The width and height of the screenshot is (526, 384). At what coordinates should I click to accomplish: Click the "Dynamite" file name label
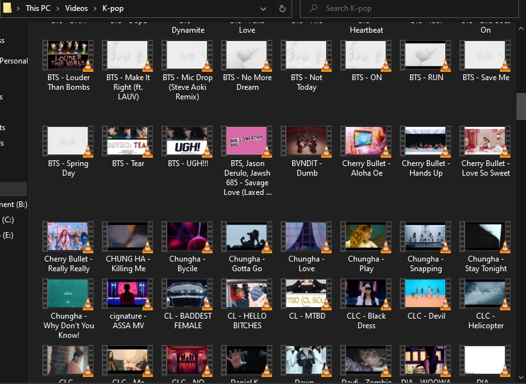tap(188, 30)
